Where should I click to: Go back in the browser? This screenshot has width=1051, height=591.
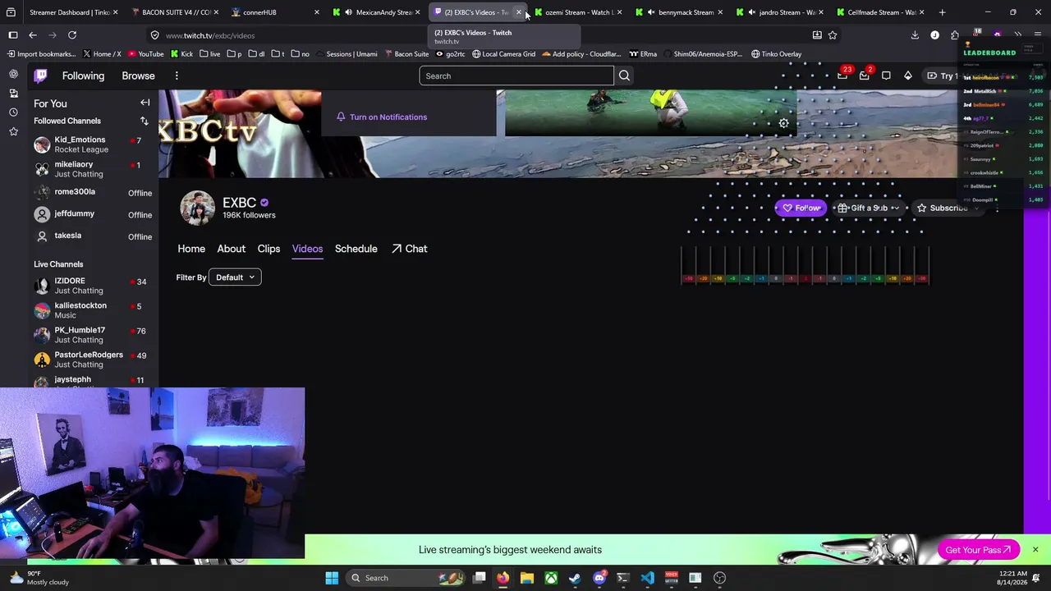(x=33, y=35)
